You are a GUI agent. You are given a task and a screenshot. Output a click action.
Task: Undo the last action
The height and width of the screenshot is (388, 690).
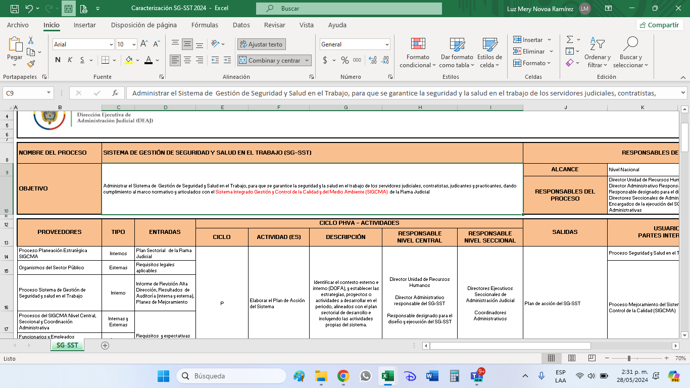(x=29, y=9)
